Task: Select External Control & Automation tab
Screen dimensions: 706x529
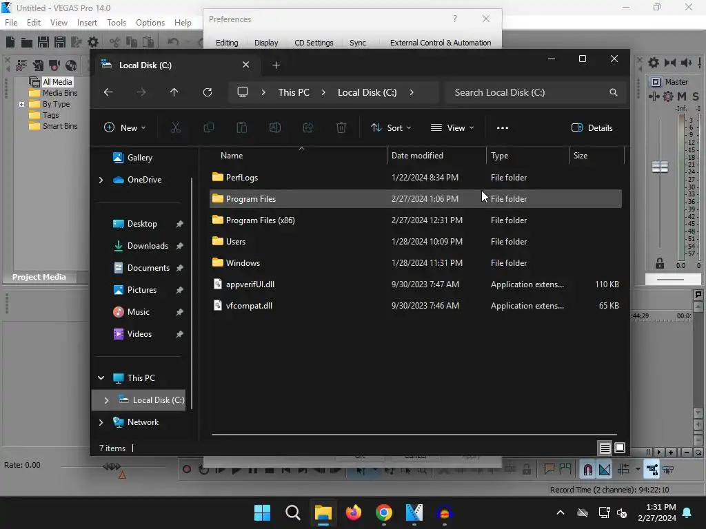Action: click(x=441, y=43)
